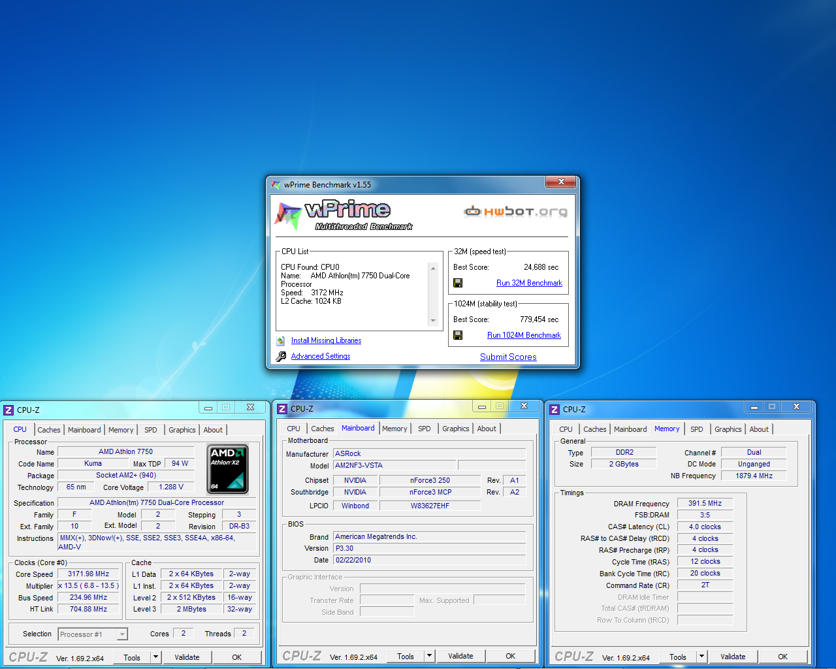
Task: Minimize the CPU-Z Mainboard window
Action: pos(481,406)
